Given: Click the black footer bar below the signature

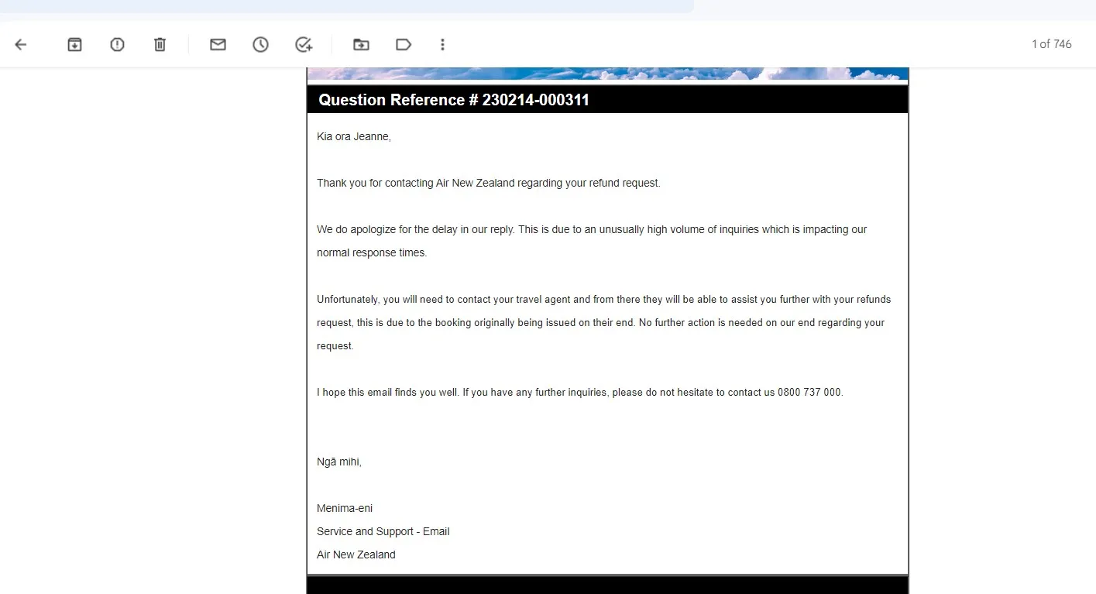Looking at the screenshot, I should pyautogui.click(x=607, y=585).
